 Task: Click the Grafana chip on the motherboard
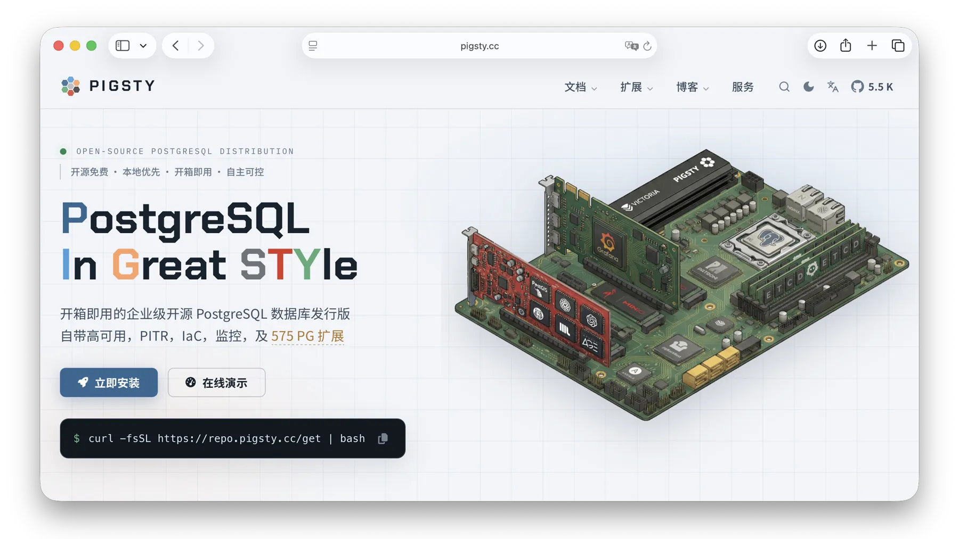click(608, 245)
